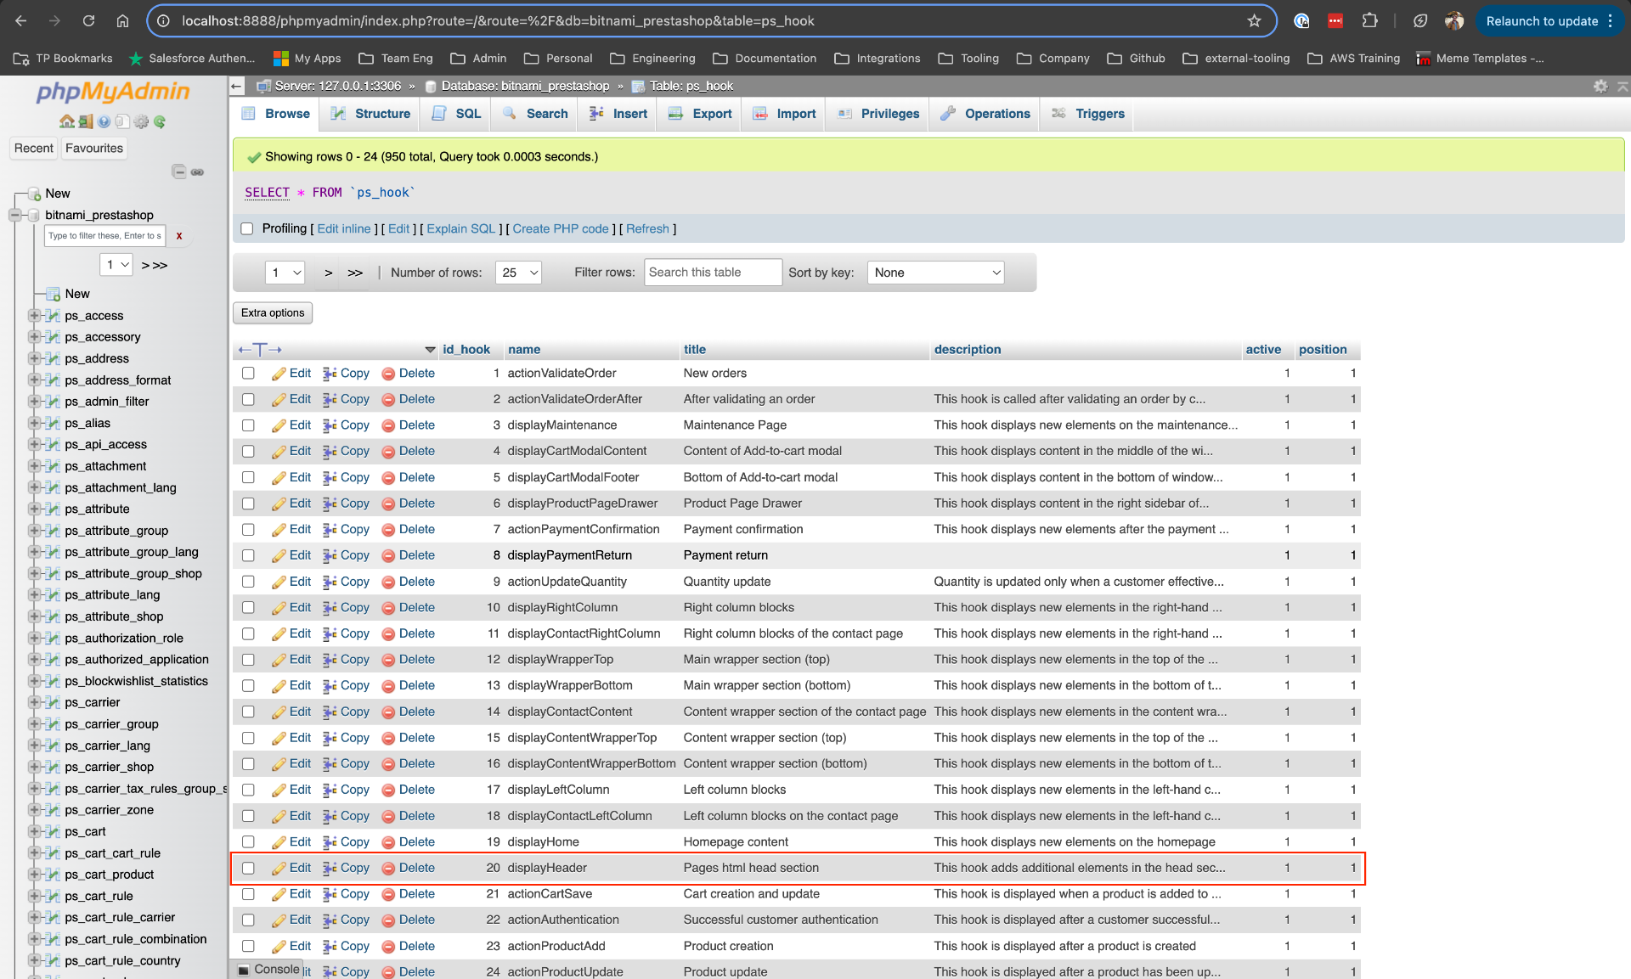
Task: Click the unlink from main panel icon
Action: pos(197,172)
